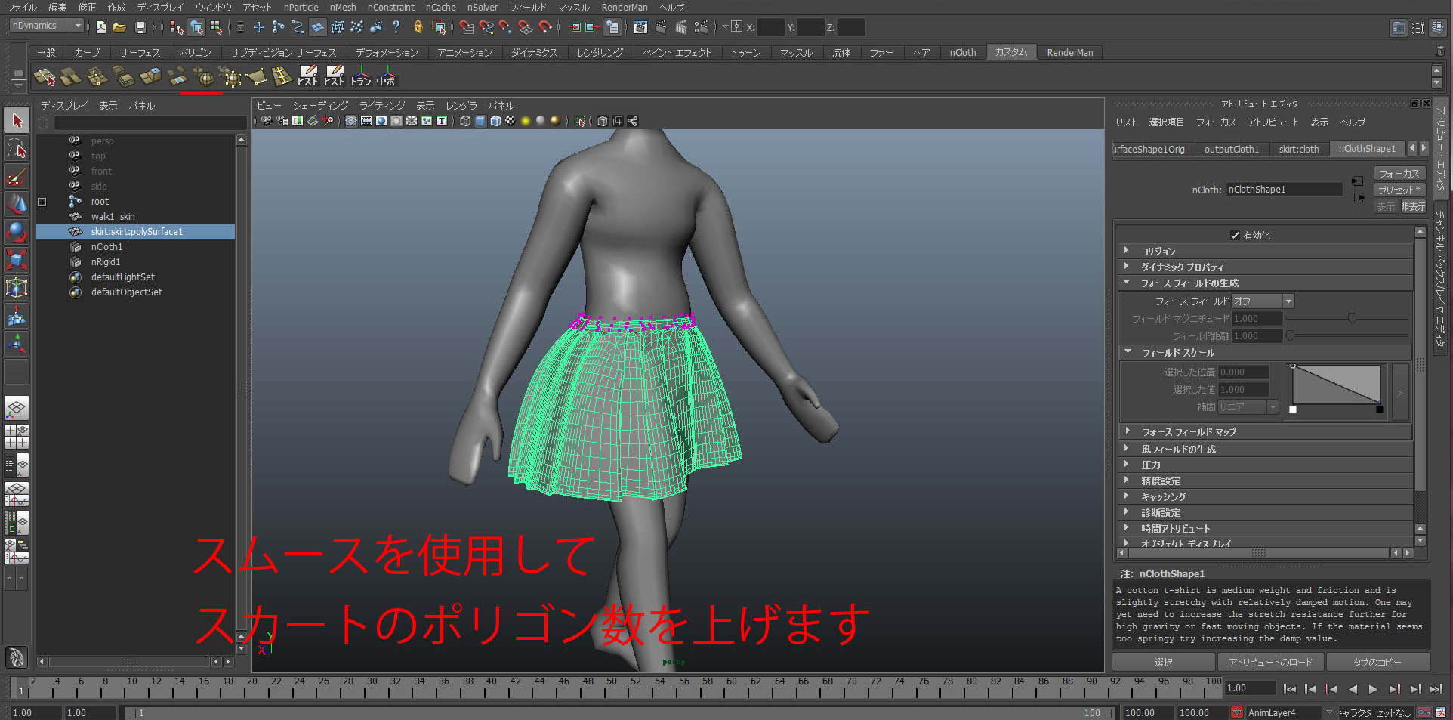Image resolution: width=1453 pixels, height=720 pixels.
Task: Click the ヒスト icon on the shelf
Action: [308, 76]
